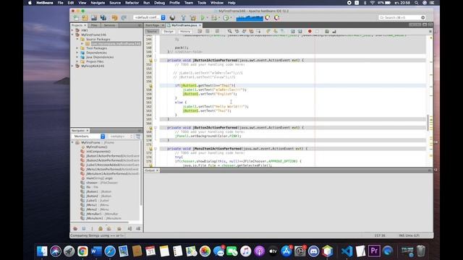Open Adobe Premiere Pro from the dock
This screenshot has width=463, height=260.
(x=374, y=251)
